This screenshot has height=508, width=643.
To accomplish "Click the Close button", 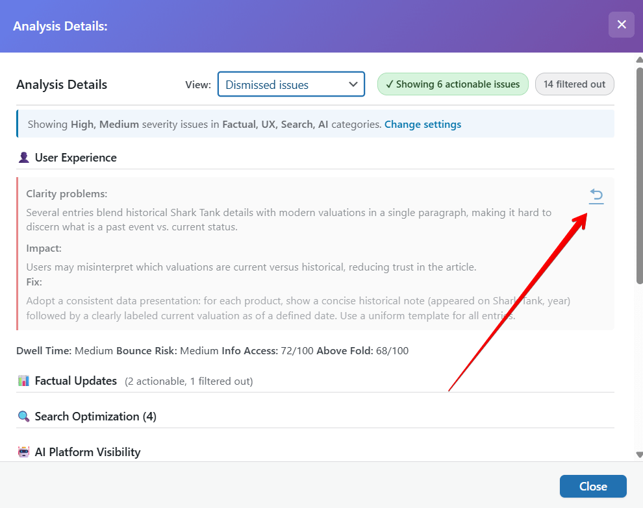I will point(592,486).
